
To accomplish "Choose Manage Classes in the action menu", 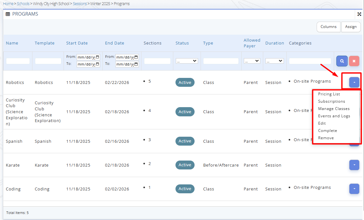I will click(x=333, y=109).
